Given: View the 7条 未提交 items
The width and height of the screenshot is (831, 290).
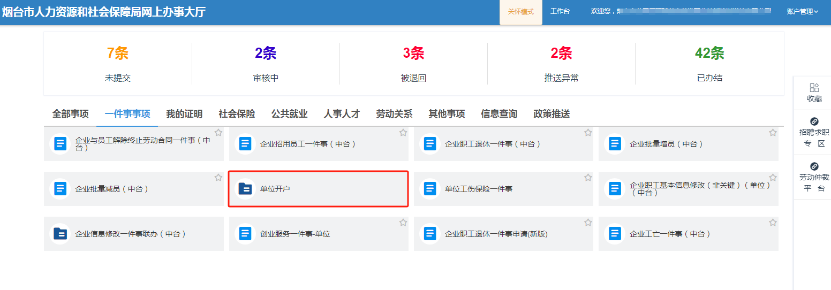Looking at the screenshot, I should click(x=118, y=64).
